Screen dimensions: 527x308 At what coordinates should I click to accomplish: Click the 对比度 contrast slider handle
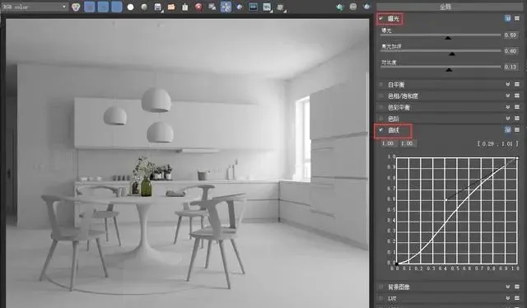point(449,70)
